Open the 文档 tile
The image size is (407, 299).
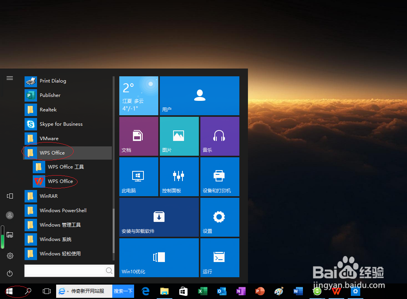(x=139, y=136)
